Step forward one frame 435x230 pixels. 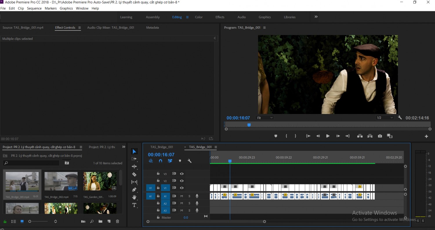[338, 136]
